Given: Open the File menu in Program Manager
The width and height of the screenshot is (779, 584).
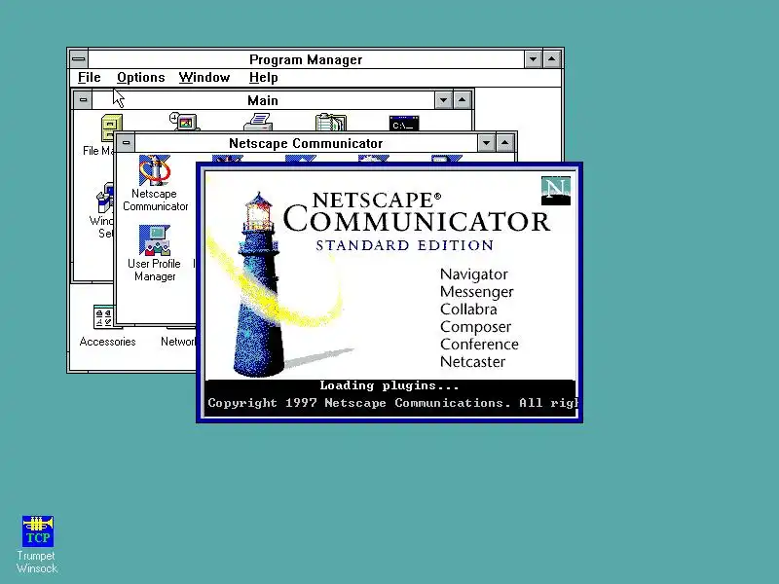Looking at the screenshot, I should click(90, 78).
